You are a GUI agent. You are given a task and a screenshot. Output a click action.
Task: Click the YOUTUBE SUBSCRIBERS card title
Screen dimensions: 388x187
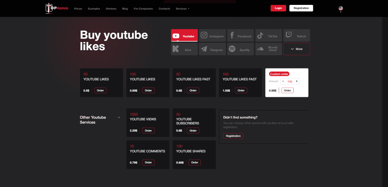coord(188,121)
